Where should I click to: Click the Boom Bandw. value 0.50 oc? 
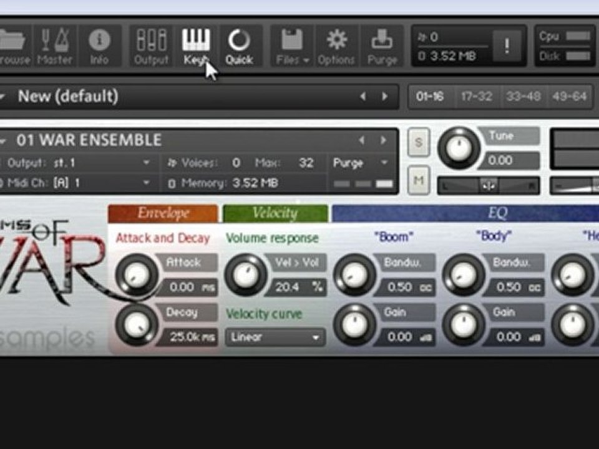(406, 287)
